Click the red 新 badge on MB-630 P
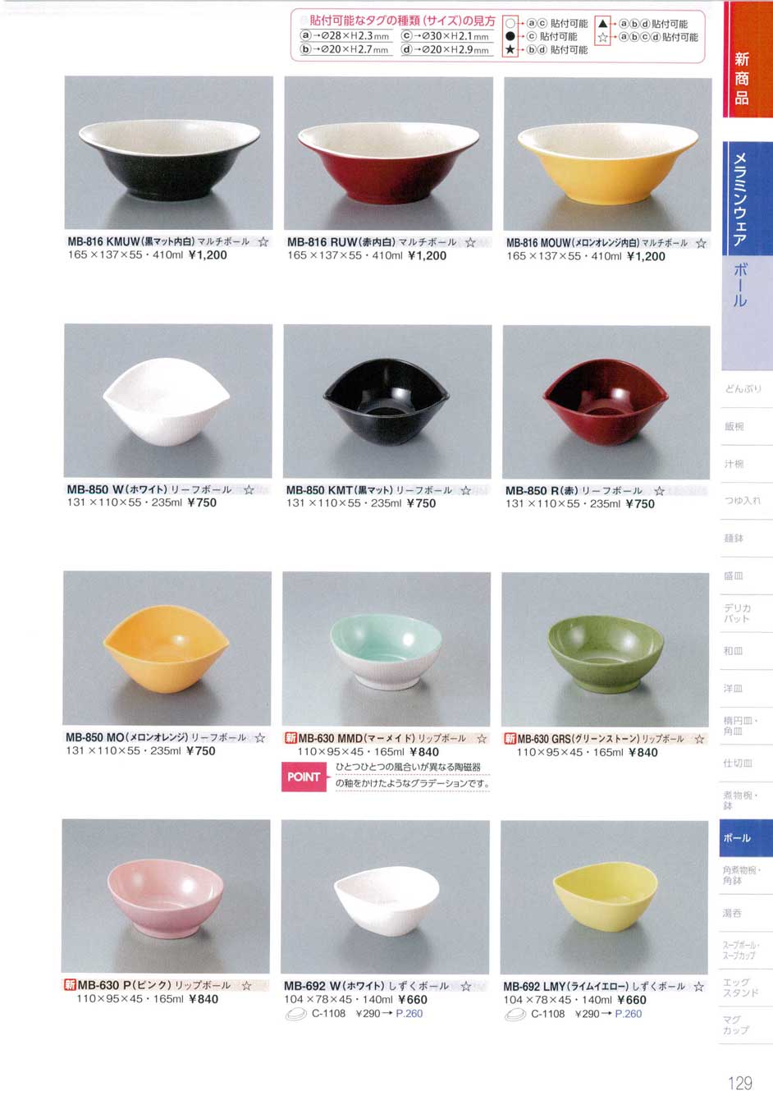773x1105 pixels. pyautogui.click(x=70, y=985)
